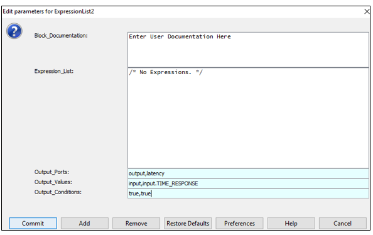This screenshot has width=373, height=235.
Task: Click the Output_Ports field
Action: point(248,173)
